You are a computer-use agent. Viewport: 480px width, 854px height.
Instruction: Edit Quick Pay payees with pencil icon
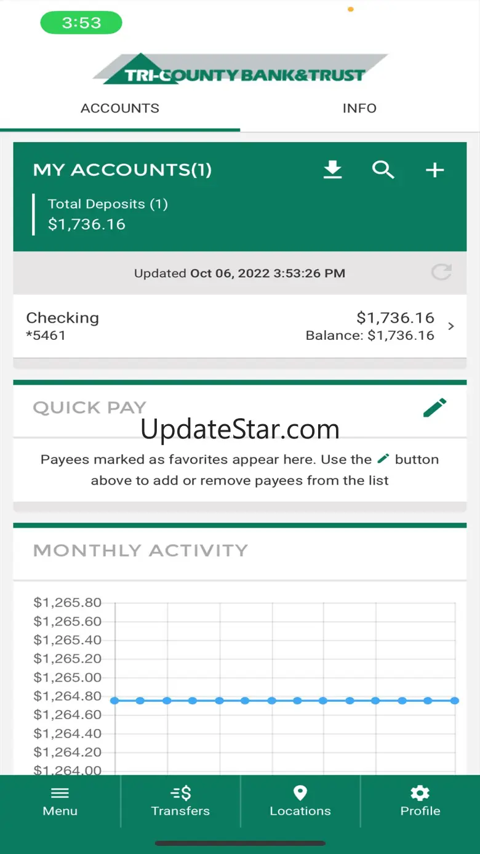[434, 408]
